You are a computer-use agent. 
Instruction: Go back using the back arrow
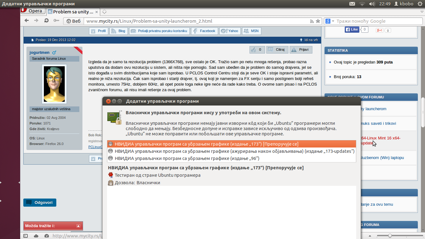(x=27, y=21)
